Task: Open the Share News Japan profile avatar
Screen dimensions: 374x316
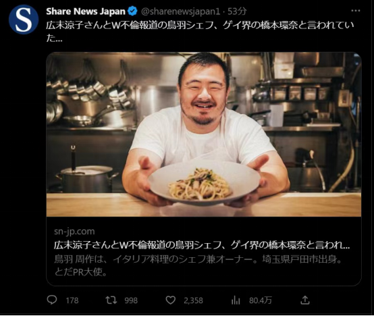Action: (24, 20)
